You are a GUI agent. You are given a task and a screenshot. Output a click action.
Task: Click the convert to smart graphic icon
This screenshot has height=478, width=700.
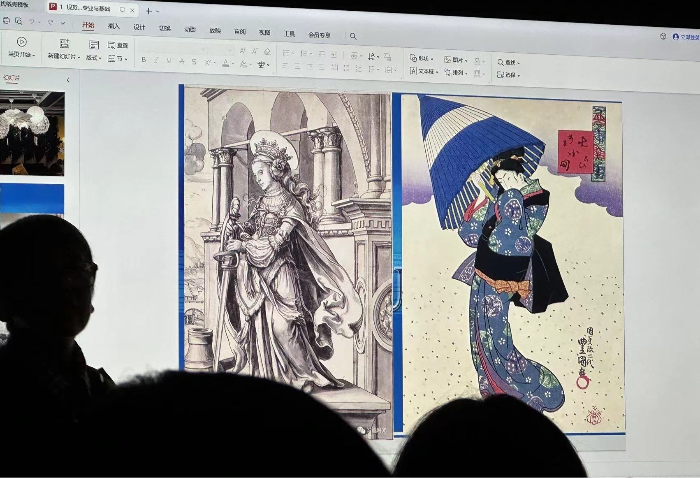click(387, 56)
